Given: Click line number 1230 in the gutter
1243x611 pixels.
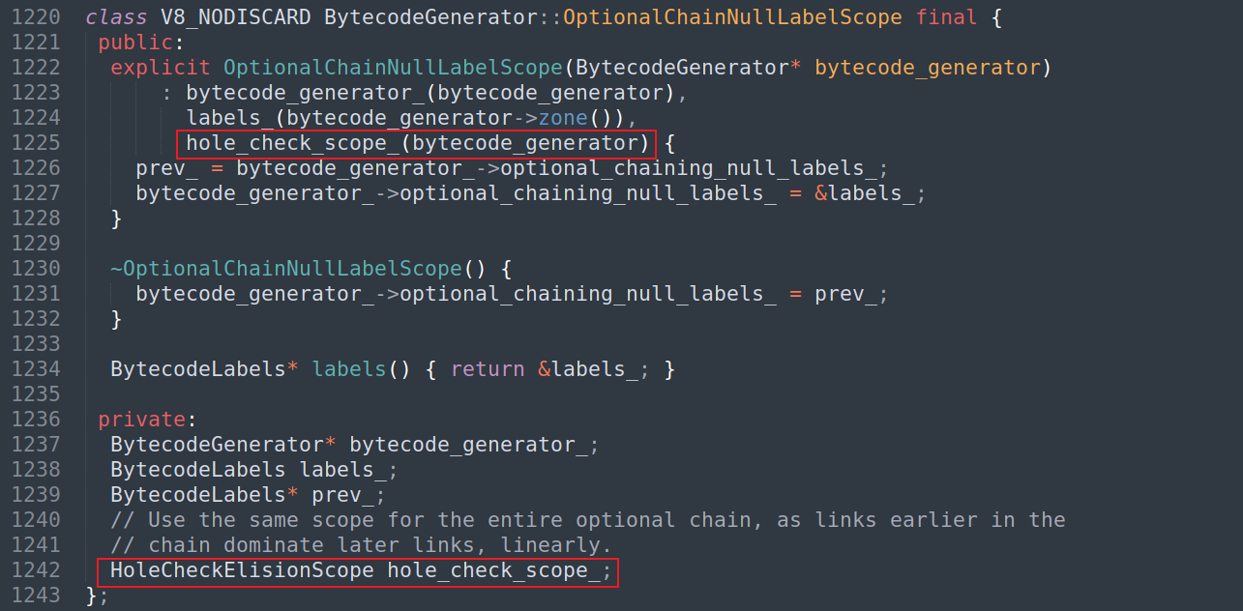Looking at the screenshot, I should tap(37, 269).
